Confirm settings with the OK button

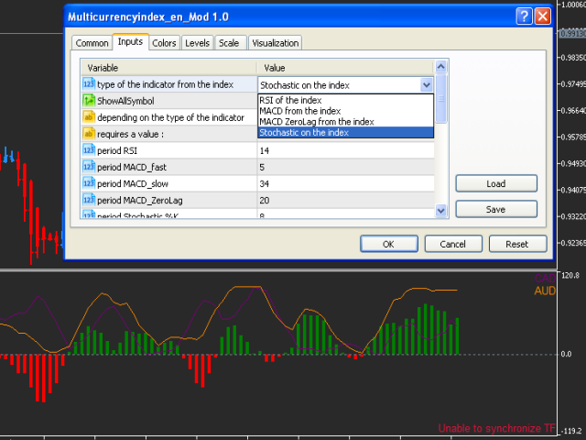[x=388, y=245]
